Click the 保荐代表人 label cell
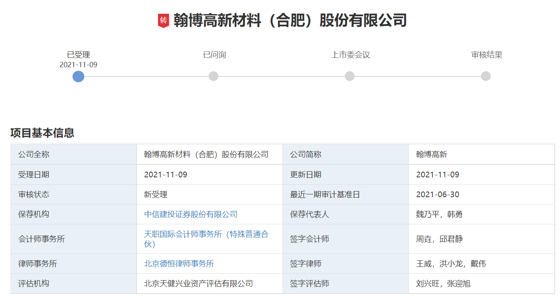560x300 pixels. click(346, 214)
